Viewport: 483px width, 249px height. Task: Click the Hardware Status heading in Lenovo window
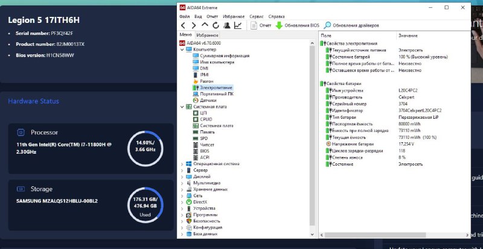33,101
